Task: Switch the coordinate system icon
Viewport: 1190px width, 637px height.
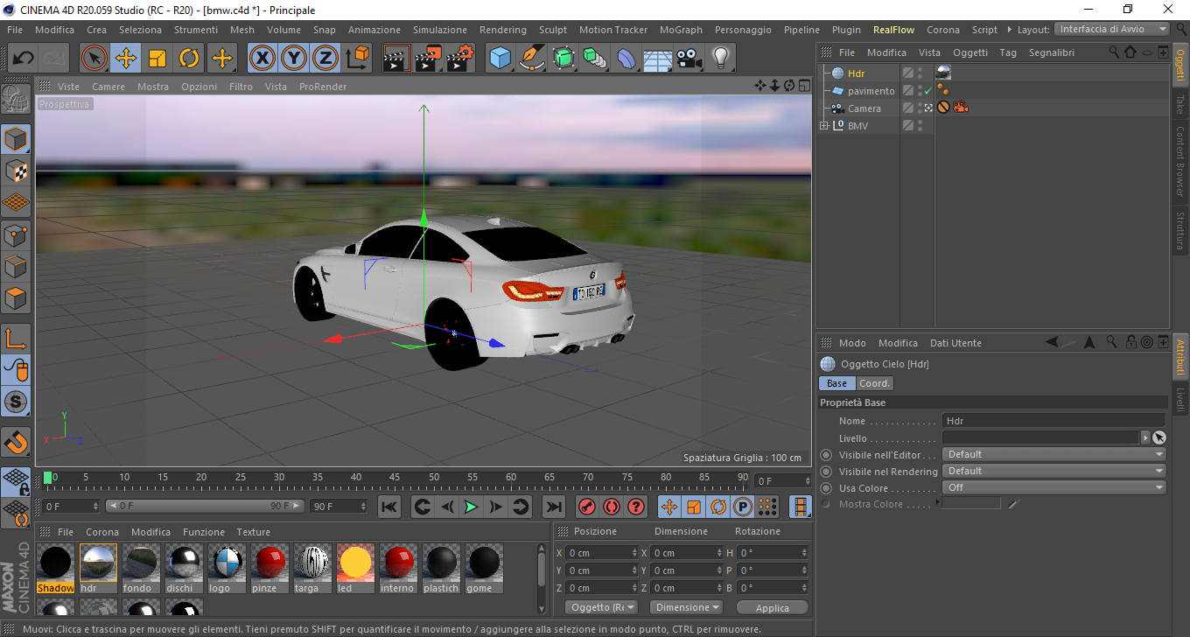Action: (357, 59)
